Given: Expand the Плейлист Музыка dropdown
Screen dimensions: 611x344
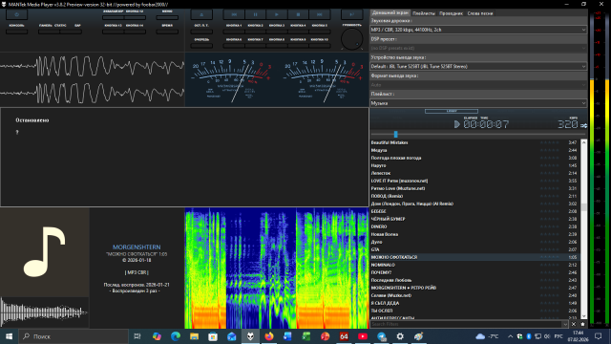Looking at the screenshot, I should [478, 103].
